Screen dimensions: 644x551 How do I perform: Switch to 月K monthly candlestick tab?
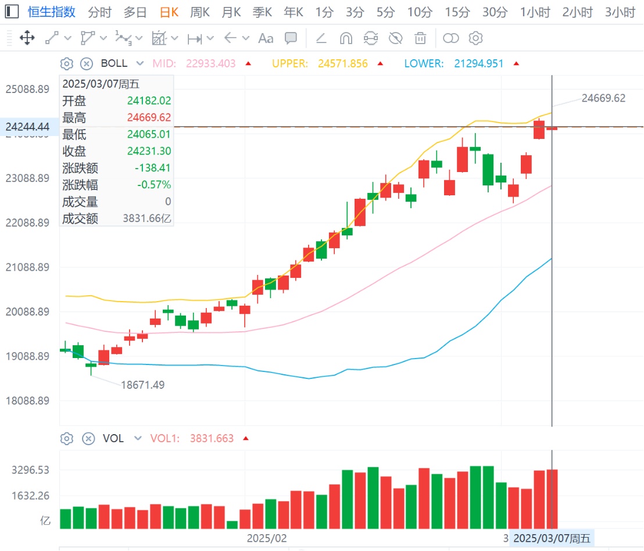[231, 12]
